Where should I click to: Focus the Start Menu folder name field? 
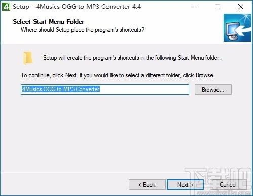click(x=105, y=89)
